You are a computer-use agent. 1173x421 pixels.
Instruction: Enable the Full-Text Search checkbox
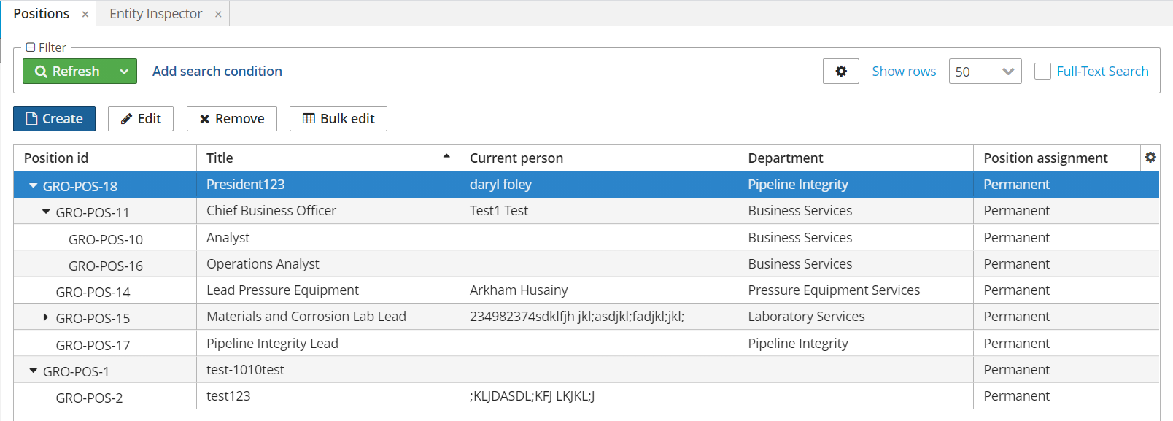[1043, 72]
